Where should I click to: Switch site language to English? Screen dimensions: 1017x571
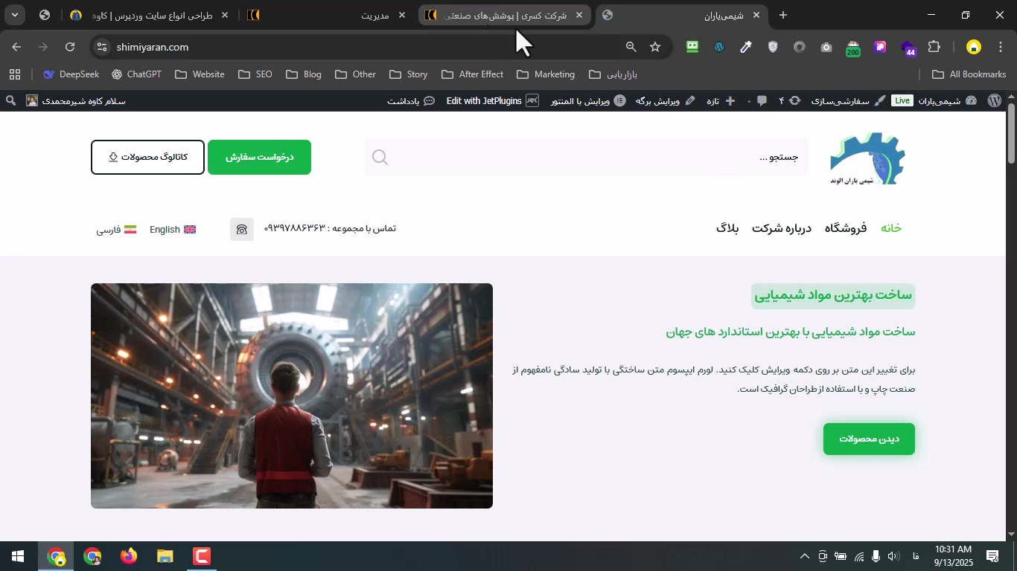pos(173,230)
